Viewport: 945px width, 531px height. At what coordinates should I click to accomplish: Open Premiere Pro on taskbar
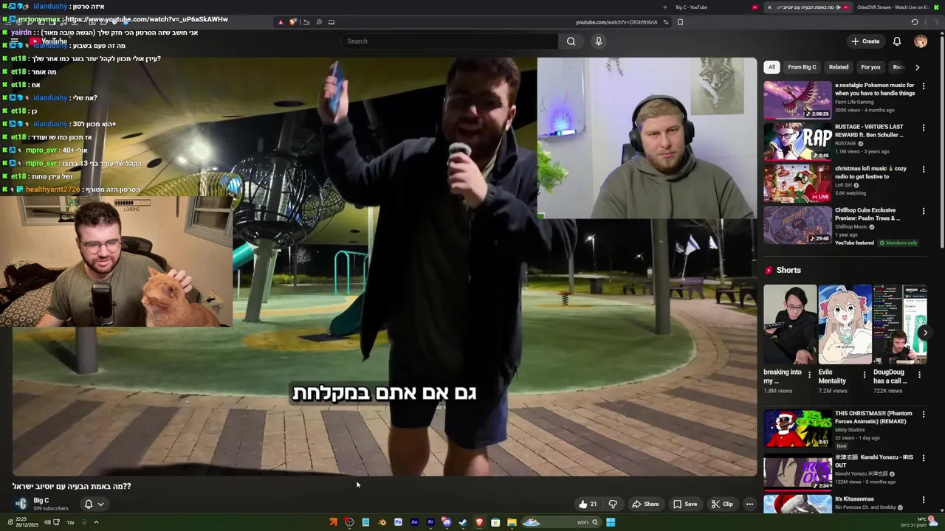[x=430, y=522]
